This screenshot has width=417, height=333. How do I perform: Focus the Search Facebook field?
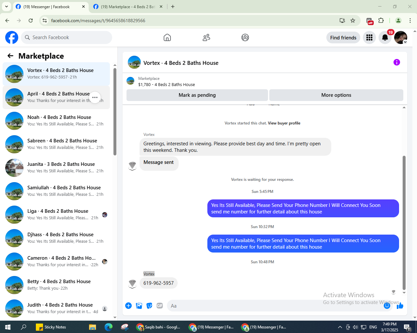pos(67,37)
